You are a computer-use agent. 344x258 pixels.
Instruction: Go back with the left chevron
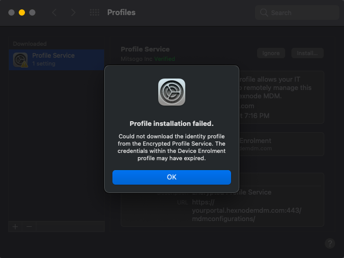tap(54, 12)
